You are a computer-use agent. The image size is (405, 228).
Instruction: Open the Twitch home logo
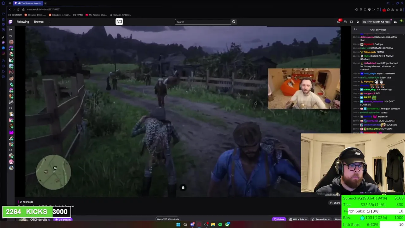(10, 22)
